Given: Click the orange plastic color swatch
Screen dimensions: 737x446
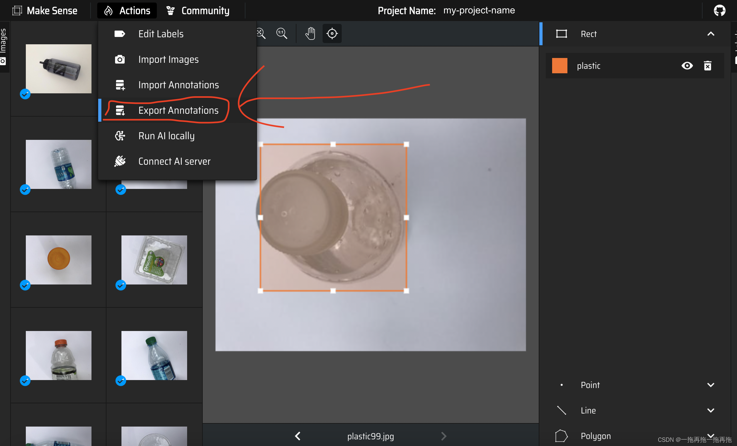Looking at the screenshot, I should click(x=559, y=66).
